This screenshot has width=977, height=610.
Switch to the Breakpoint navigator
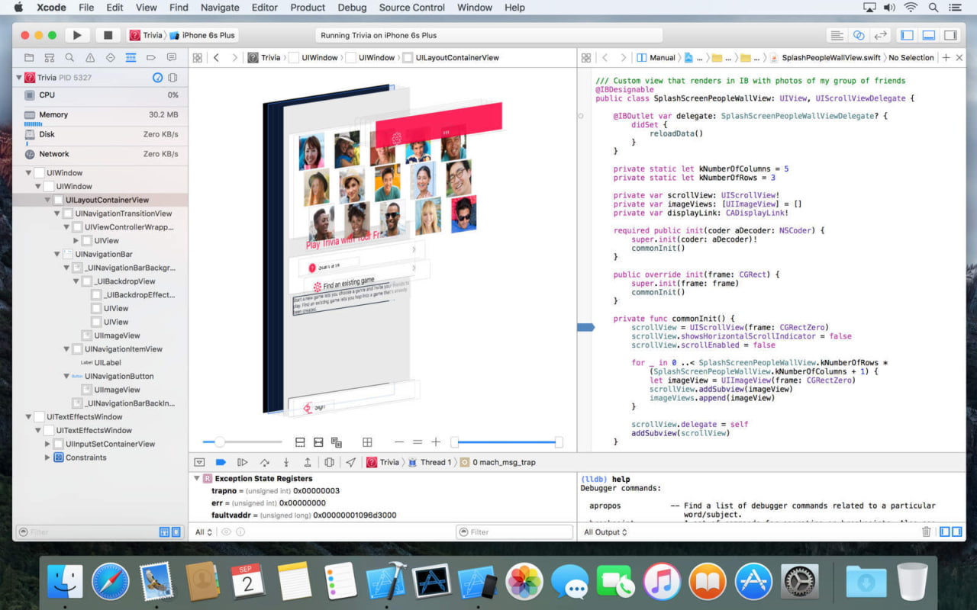click(x=151, y=57)
